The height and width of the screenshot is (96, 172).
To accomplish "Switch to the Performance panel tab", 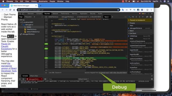I will click(65, 14).
